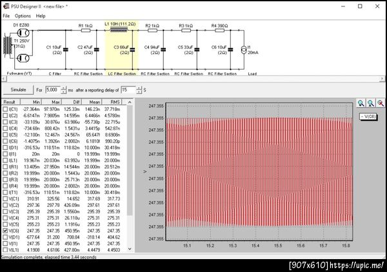Click the magnifier icon with downward arrow
This screenshot has width=387, height=272.
click(361, 103)
